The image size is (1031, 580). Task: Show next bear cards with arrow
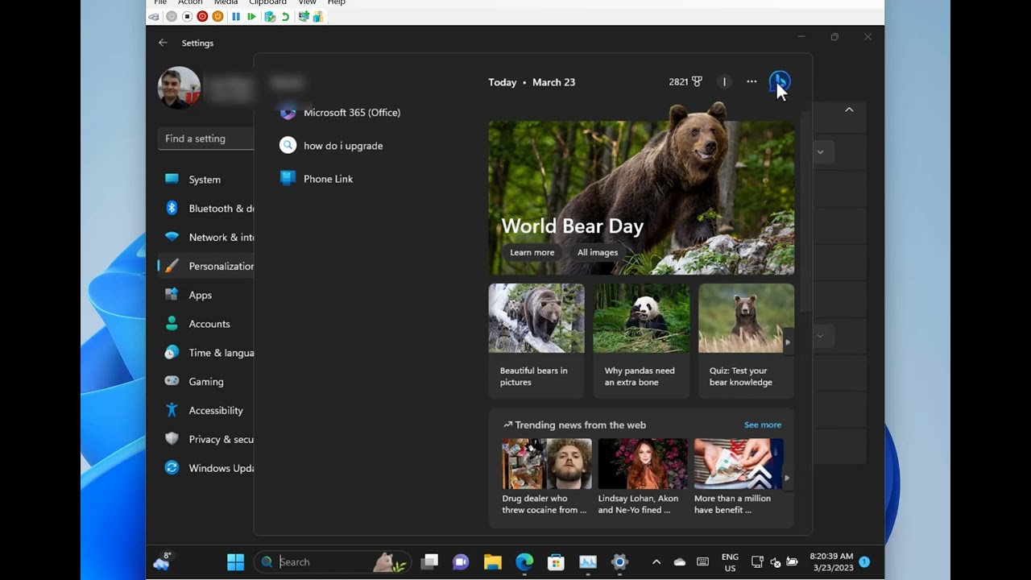pos(788,342)
